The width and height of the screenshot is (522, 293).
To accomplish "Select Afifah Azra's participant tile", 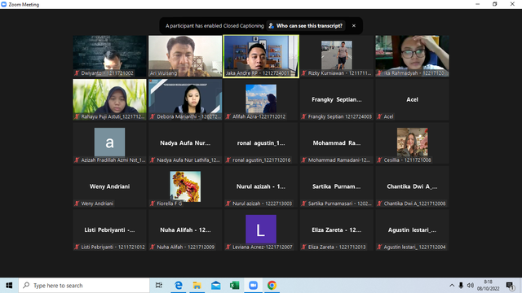I will tap(261, 99).
